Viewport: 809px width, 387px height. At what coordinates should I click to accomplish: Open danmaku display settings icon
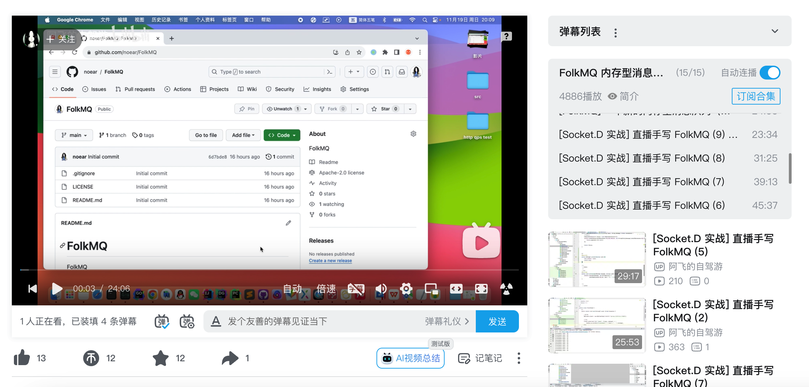pyautogui.click(x=187, y=321)
